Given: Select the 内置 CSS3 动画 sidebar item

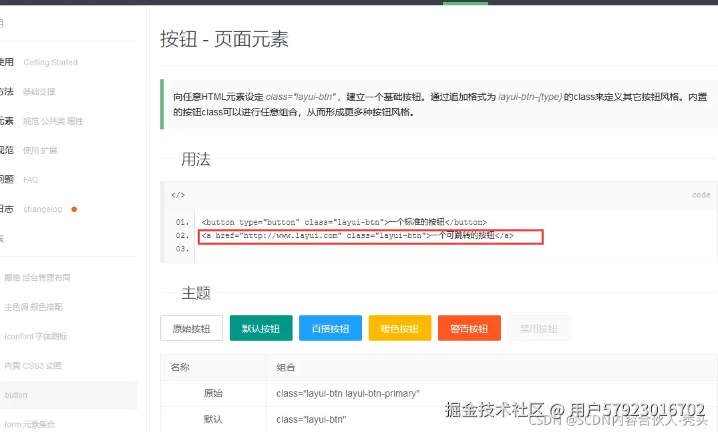Looking at the screenshot, I should [x=32, y=365].
